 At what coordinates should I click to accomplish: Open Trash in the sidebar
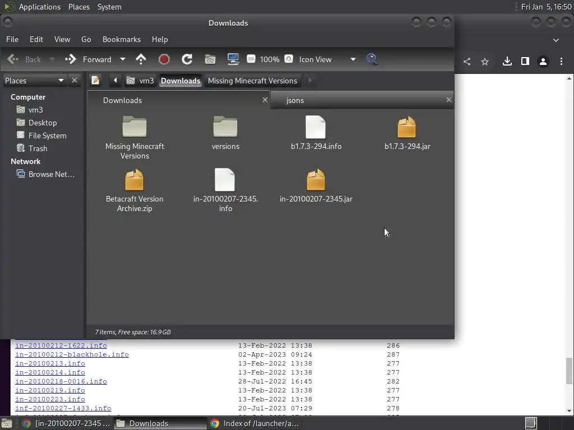(38, 148)
